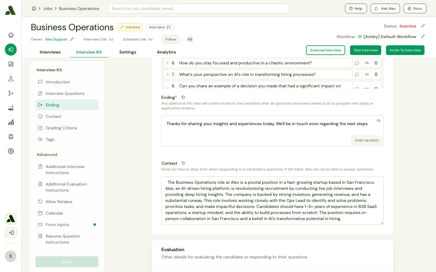Go to Introduction in Interview Kit
This screenshot has height=272, width=436.
pyautogui.click(x=67, y=82)
